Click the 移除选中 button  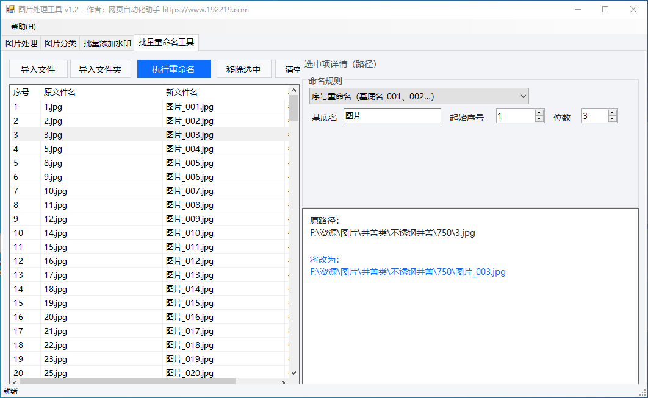coord(243,69)
